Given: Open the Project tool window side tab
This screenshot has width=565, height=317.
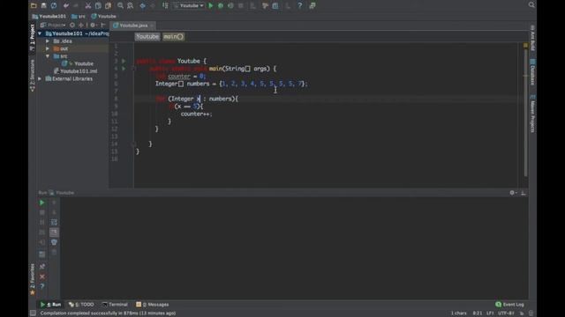Looking at the screenshot, I should [x=32, y=37].
